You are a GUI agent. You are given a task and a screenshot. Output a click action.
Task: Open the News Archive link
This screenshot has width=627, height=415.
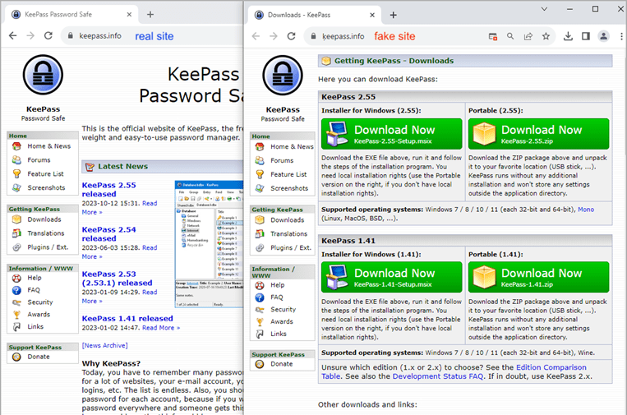click(x=104, y=345)
